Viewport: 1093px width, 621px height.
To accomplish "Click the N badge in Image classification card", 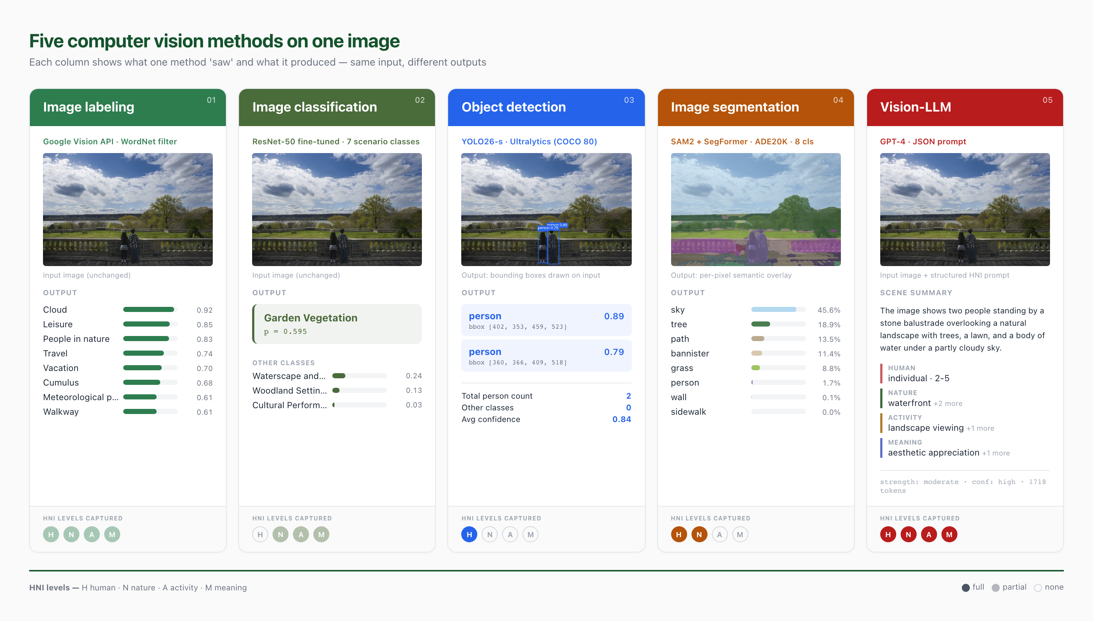I will point(281,534).
